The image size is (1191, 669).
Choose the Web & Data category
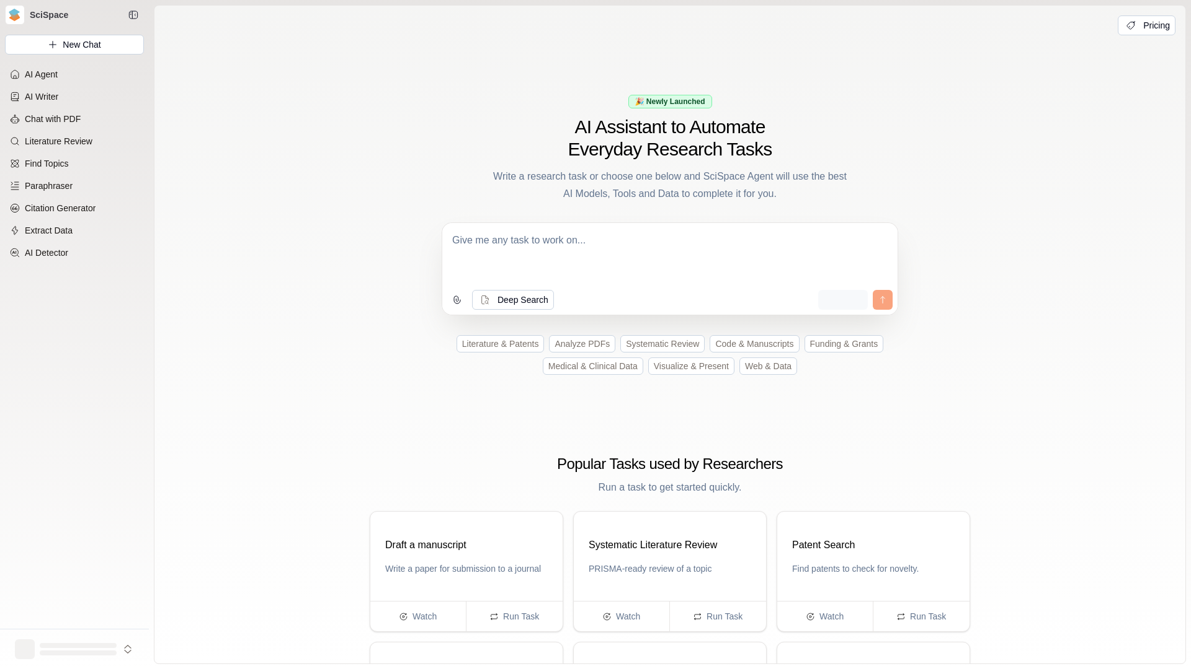click(768, 366)
